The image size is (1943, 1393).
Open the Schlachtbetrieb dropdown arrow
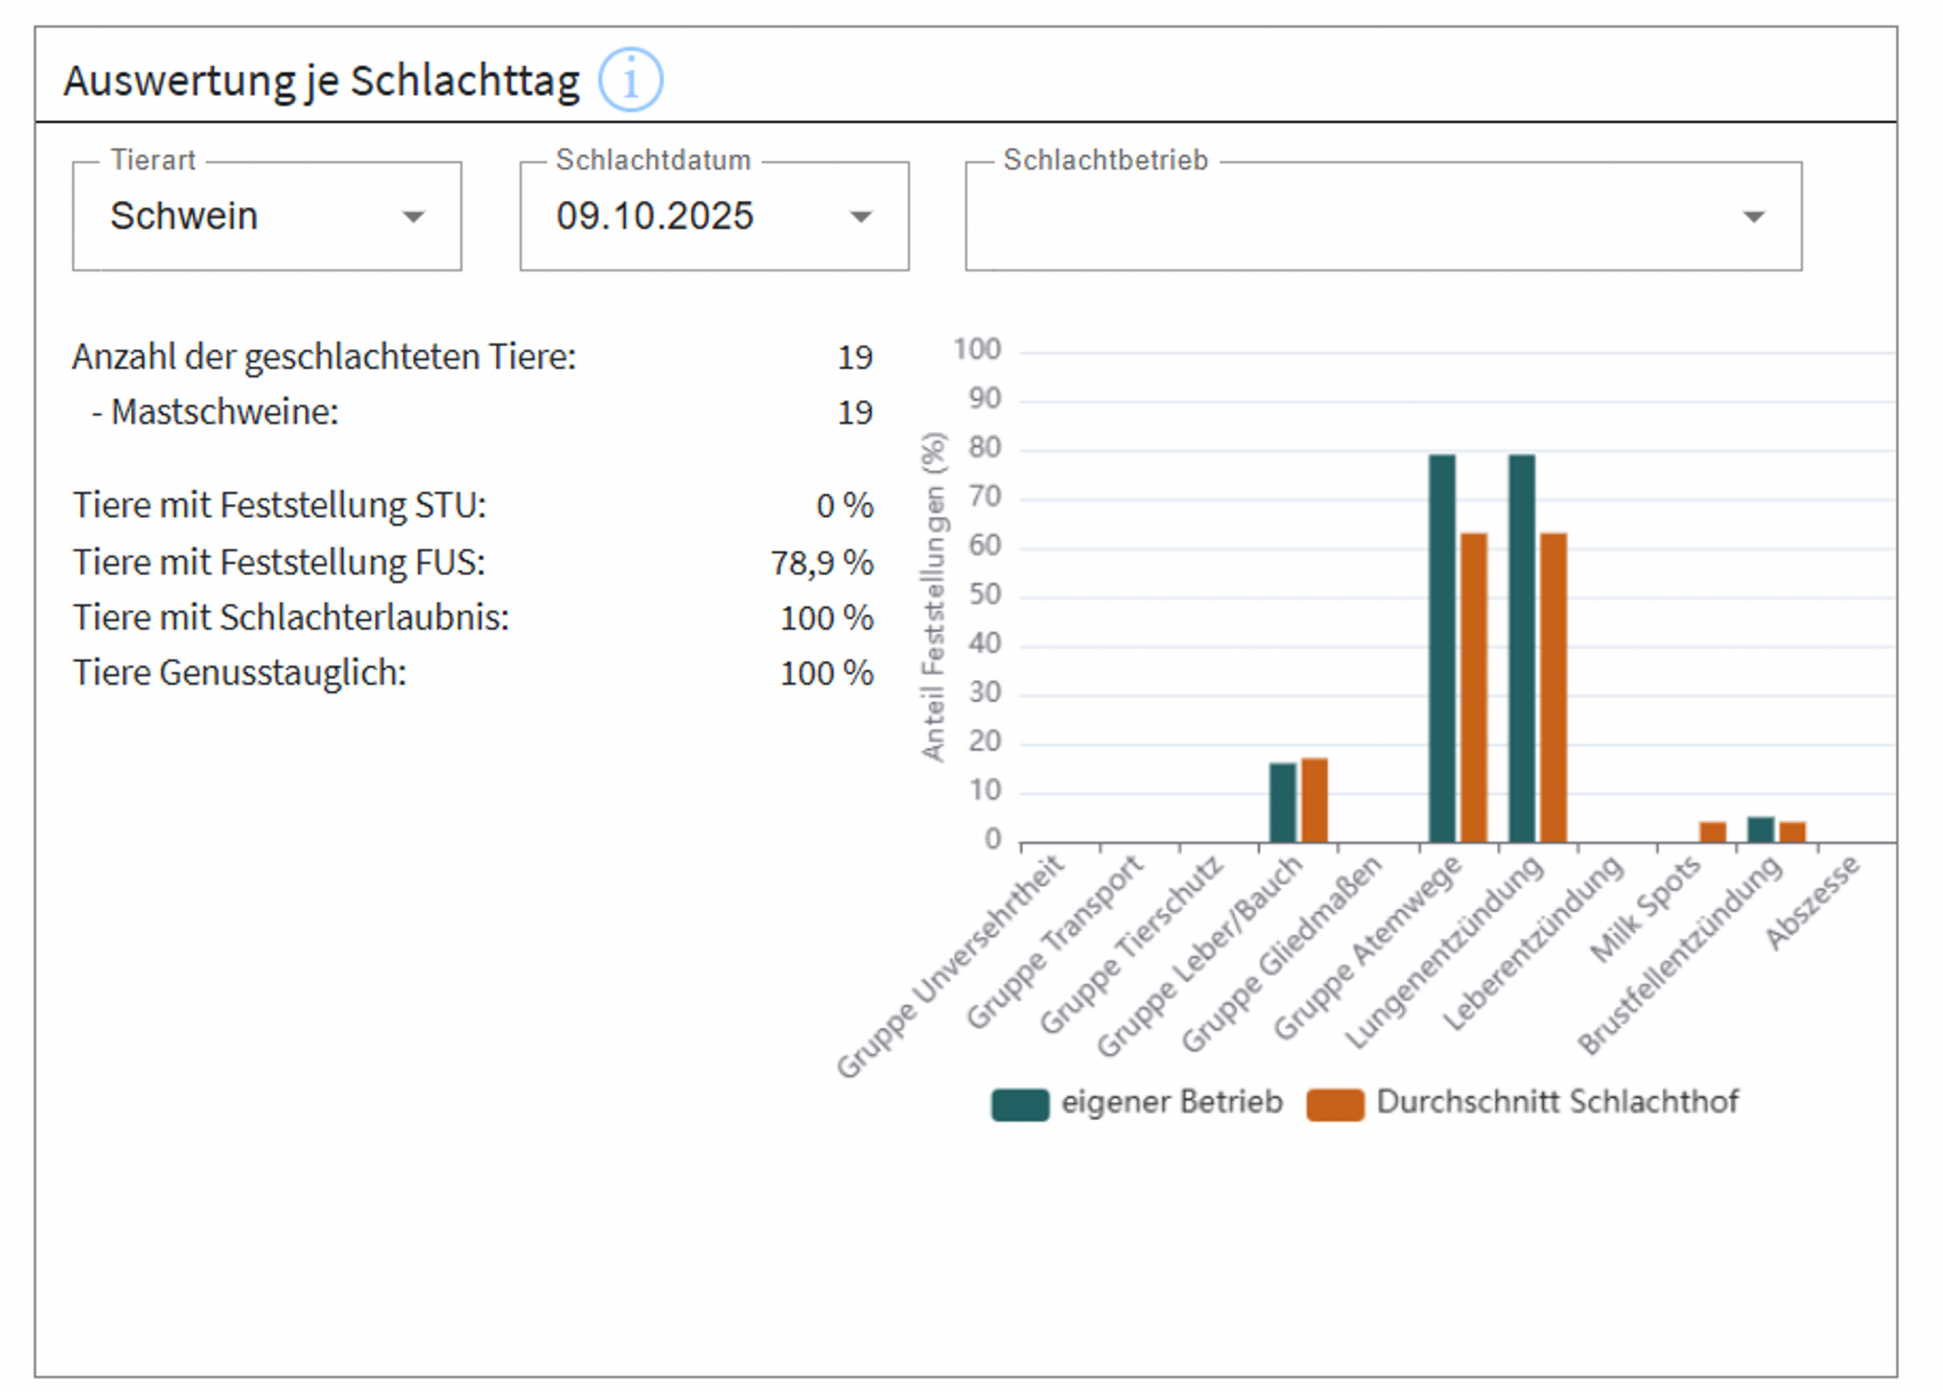(x=1754, y=216)
